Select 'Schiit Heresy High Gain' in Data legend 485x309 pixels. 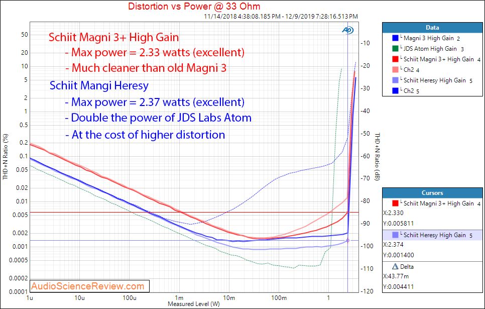pos(438,80)
